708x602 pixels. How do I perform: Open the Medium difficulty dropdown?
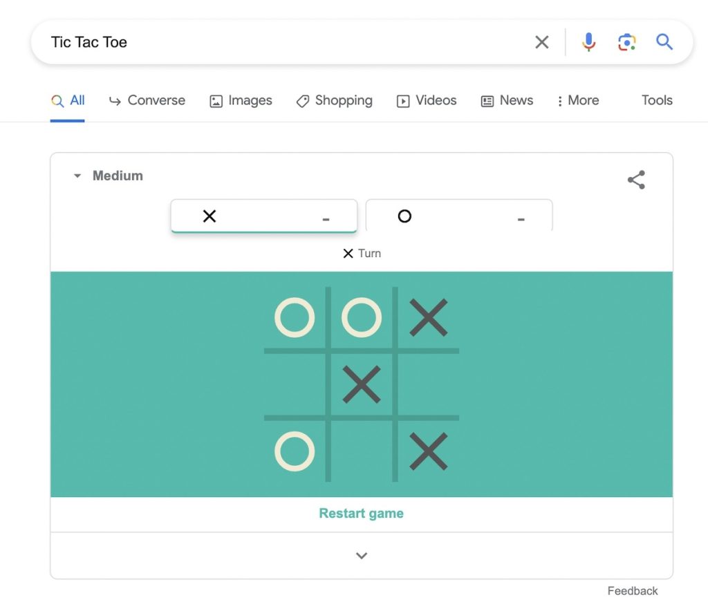pos(107,176)
